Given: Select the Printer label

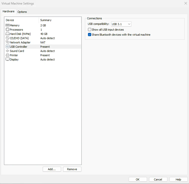Looking at the screenshot, I should 14,55.
